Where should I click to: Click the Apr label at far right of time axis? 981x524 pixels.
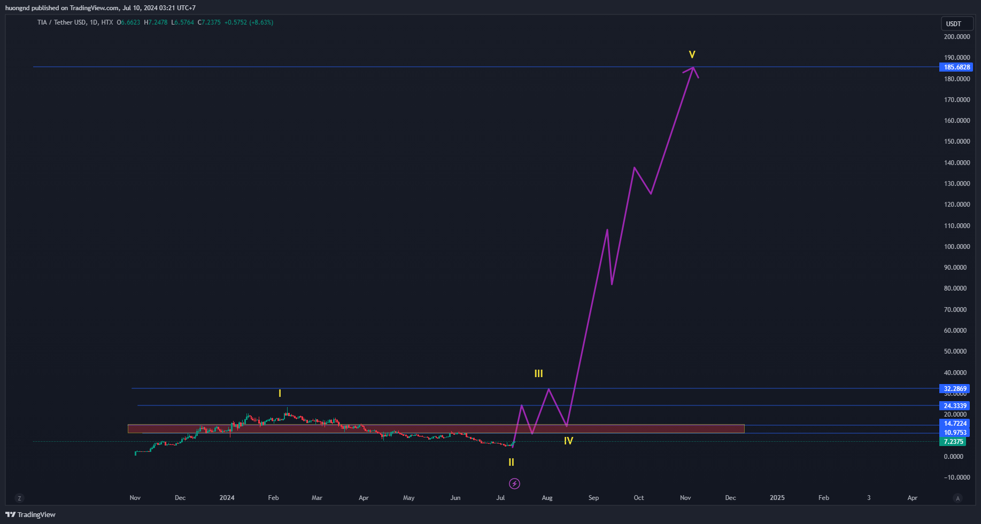912,498
